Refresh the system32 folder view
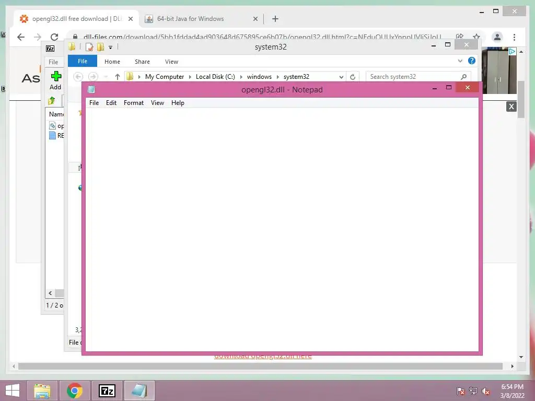The height and width of the screenshot is (401, 535). [x=353, y=77]
